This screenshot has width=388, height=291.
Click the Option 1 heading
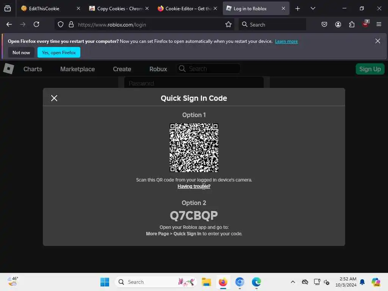point(194,115)
